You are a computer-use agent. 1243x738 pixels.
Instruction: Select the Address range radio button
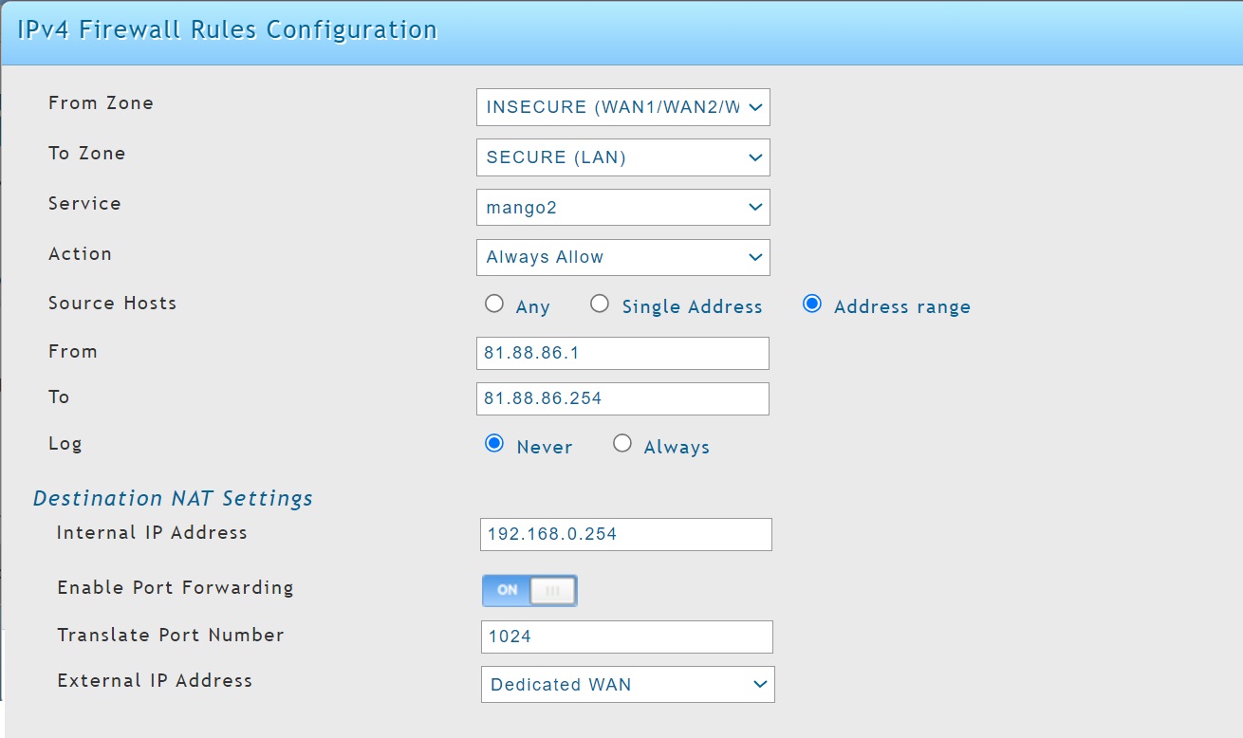(811, 304)
